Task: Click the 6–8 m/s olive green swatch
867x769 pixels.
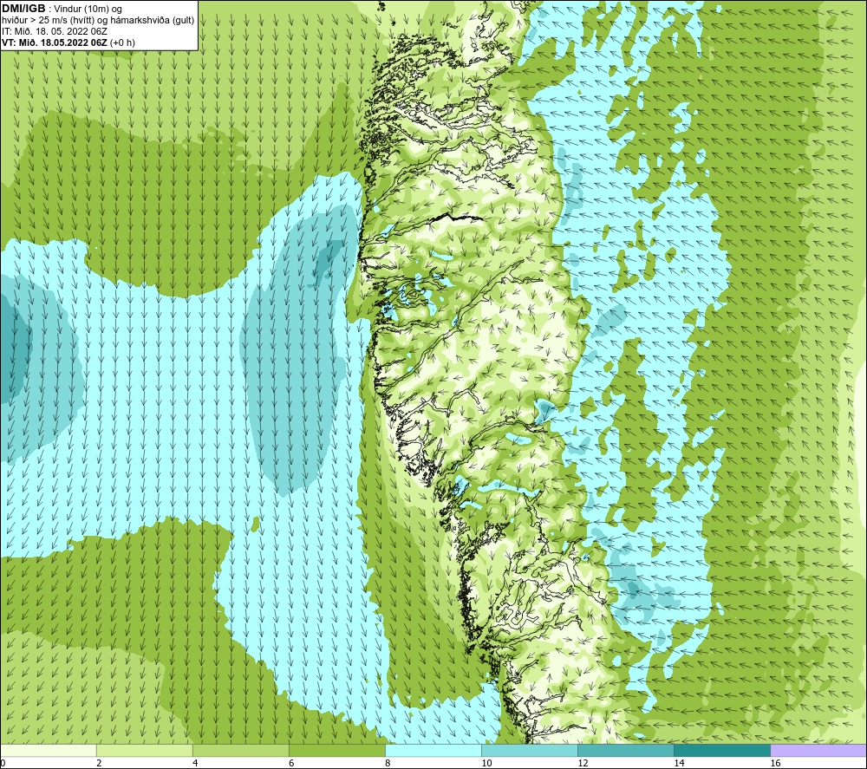Action: (337, 750)
